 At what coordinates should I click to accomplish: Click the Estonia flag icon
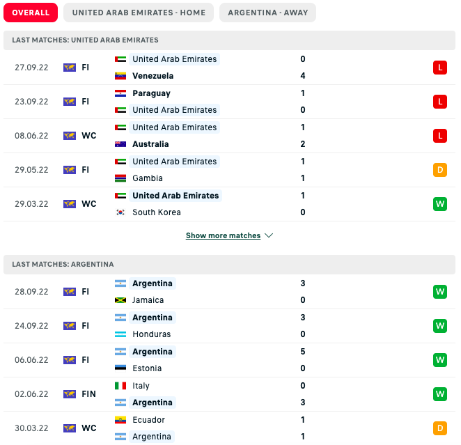[120, 368]
